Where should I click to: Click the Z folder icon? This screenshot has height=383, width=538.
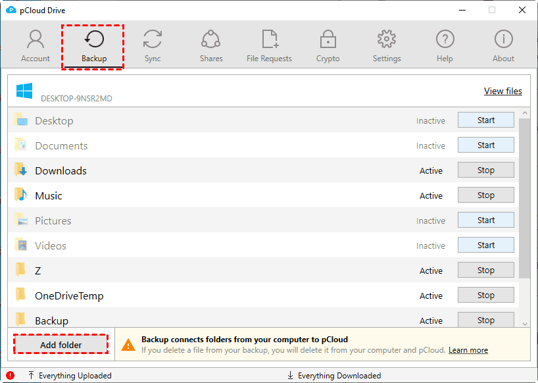(x=20, y=270)
